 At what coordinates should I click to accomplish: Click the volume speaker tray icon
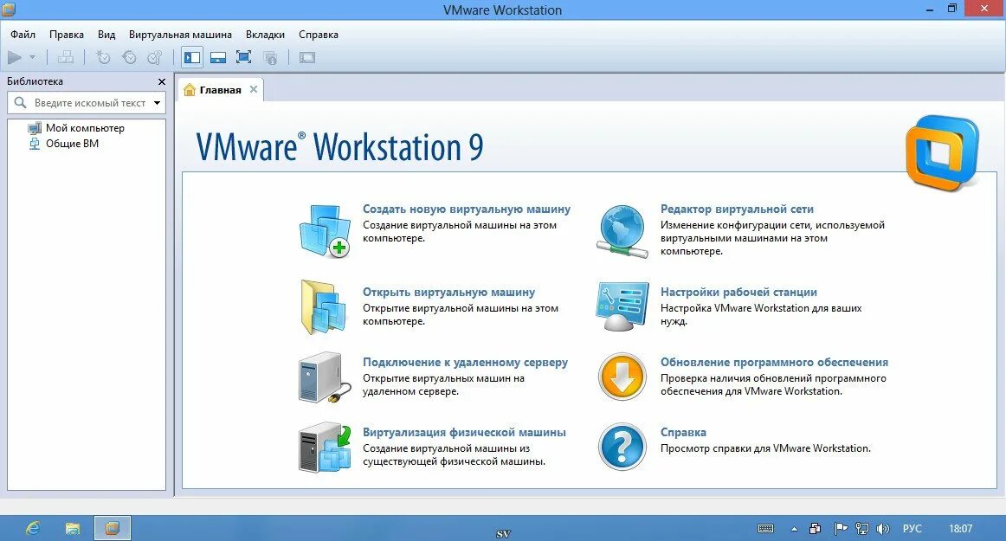click(x=883, y=529)
